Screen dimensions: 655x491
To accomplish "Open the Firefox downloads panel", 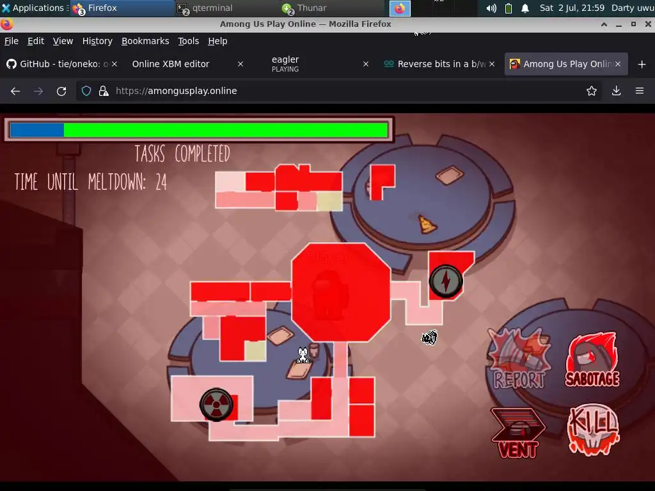I will click(616, 91).
